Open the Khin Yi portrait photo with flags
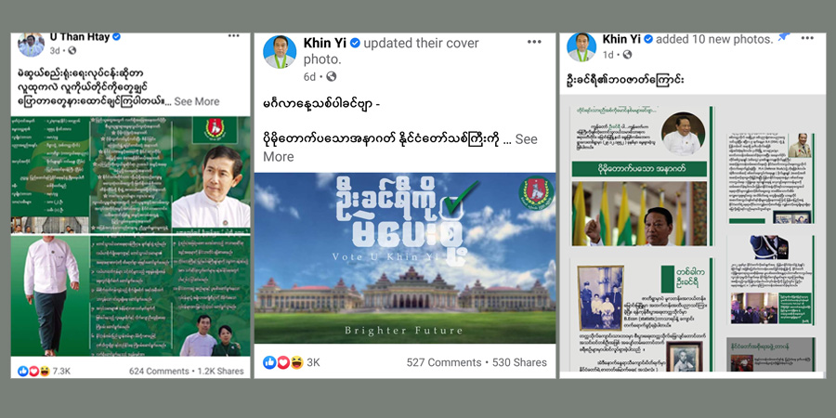Screen dimensions: 836x418 639,214
